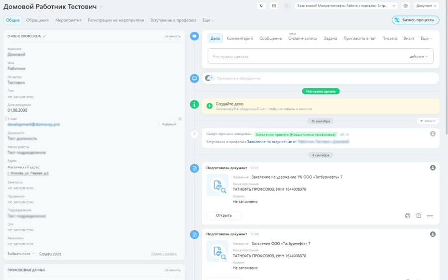Click pencil icon next to contact name
Viewport: 448px width, 280px height.
pyautogui.click(x=101, y=7)
